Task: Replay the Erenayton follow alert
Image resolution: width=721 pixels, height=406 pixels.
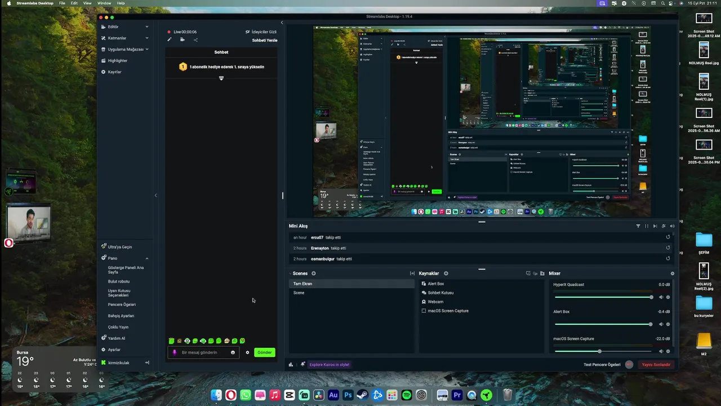Action: [668, 248]
